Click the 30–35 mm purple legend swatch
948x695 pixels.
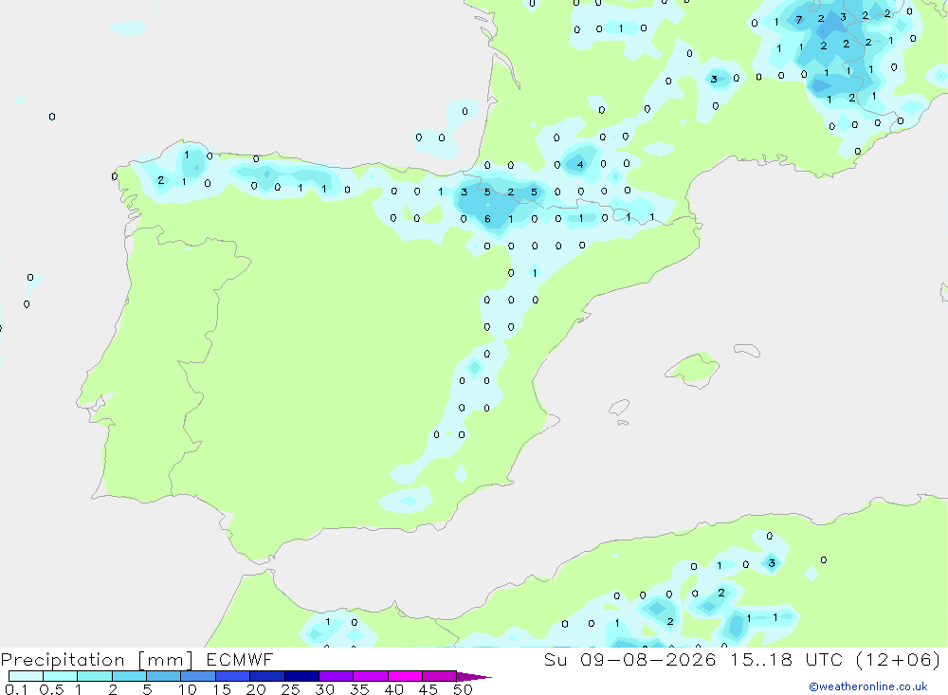[336, 676]
